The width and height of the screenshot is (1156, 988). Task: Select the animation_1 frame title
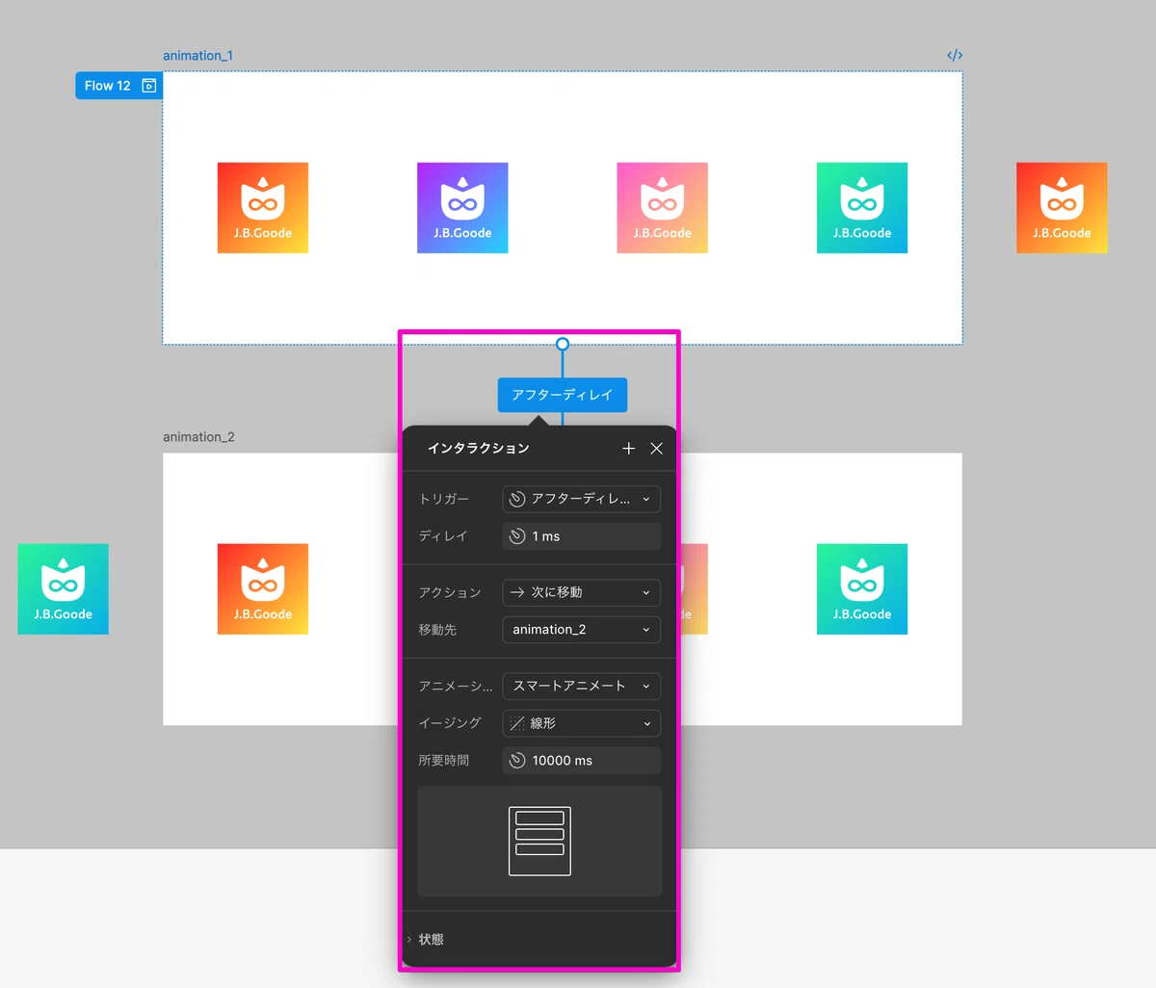197,56
